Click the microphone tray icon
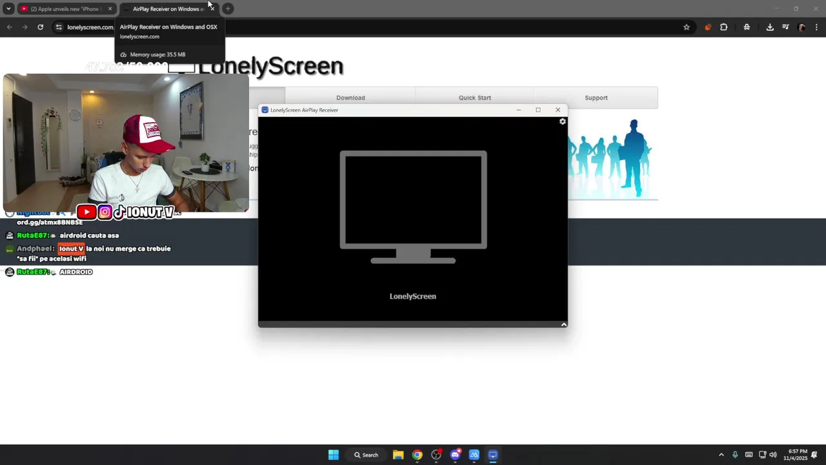The image size is (826, 465). point(735,455)
